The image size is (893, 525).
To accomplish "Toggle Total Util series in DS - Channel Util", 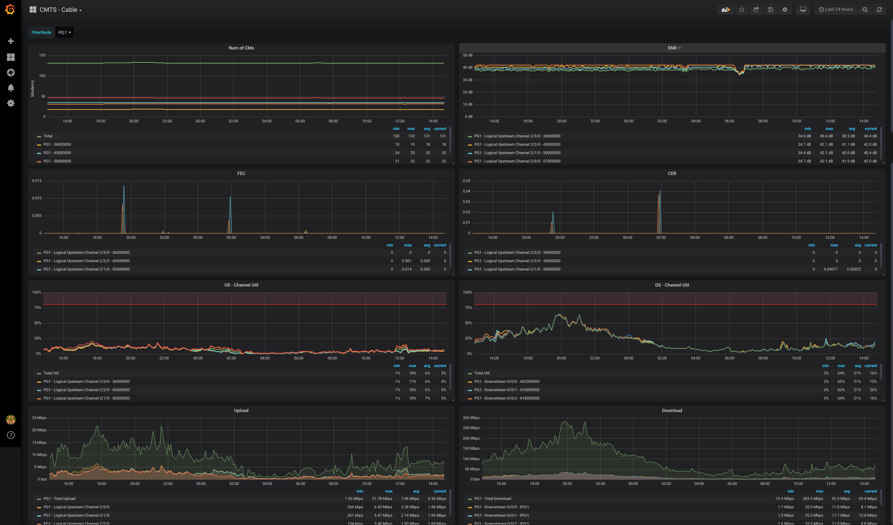I will (x=482, y=373).
